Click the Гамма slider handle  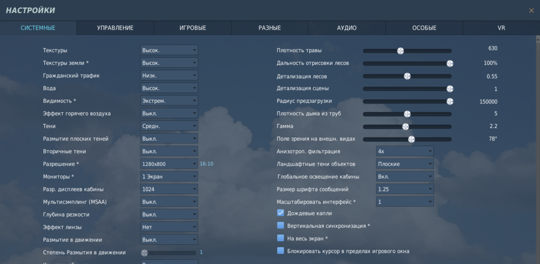pos(406,127)
